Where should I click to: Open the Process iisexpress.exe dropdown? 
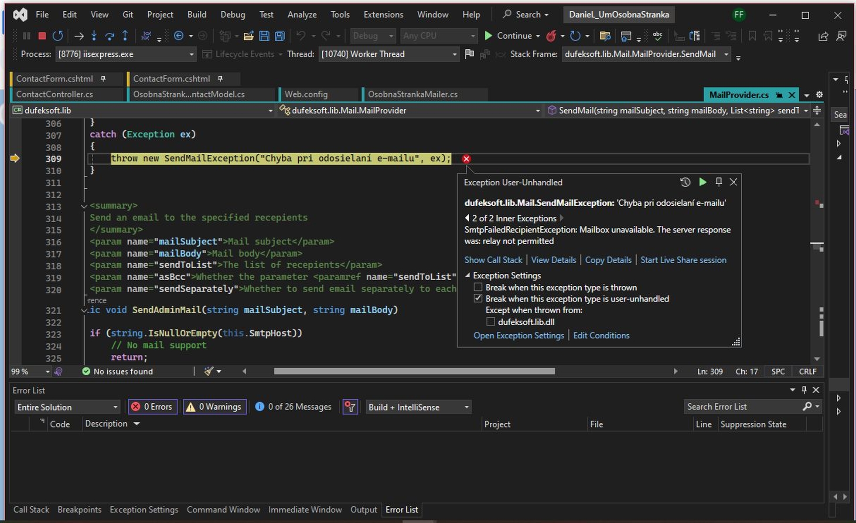[x=191, y=54]
